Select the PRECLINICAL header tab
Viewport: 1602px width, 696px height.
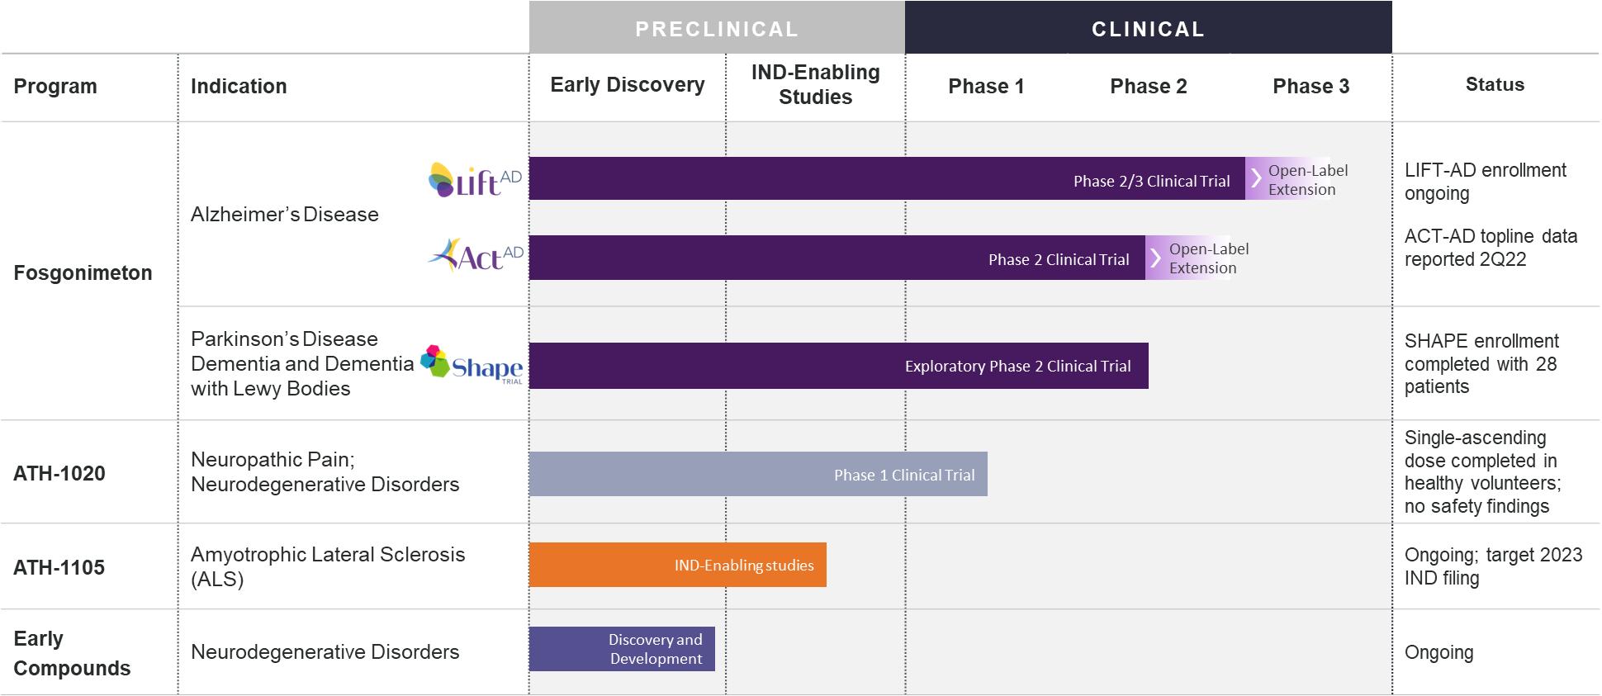click(x=717, y=29)
